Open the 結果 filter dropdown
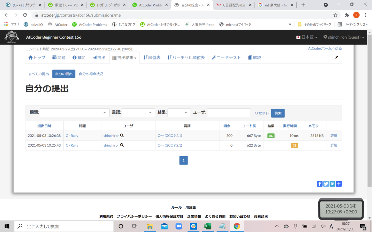This screenshot has width=372, height=232. (x=179, y=113)
